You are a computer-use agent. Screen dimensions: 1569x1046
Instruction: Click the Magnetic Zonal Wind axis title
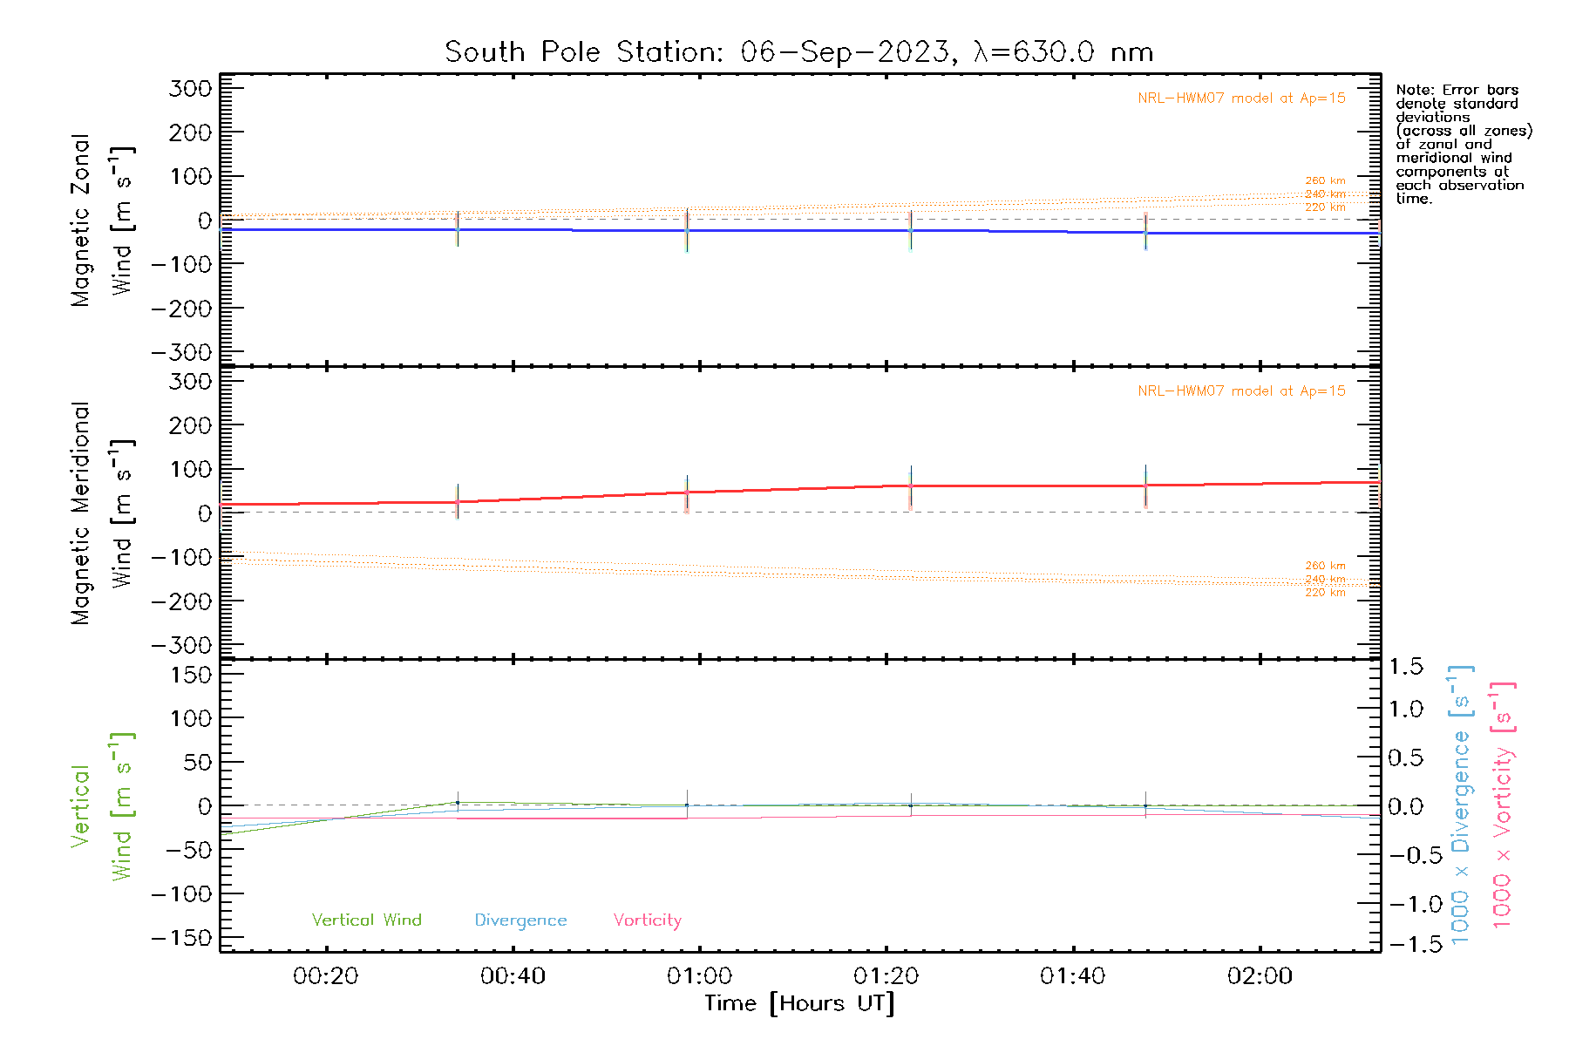pyautogui.click(x=100, y=221)
